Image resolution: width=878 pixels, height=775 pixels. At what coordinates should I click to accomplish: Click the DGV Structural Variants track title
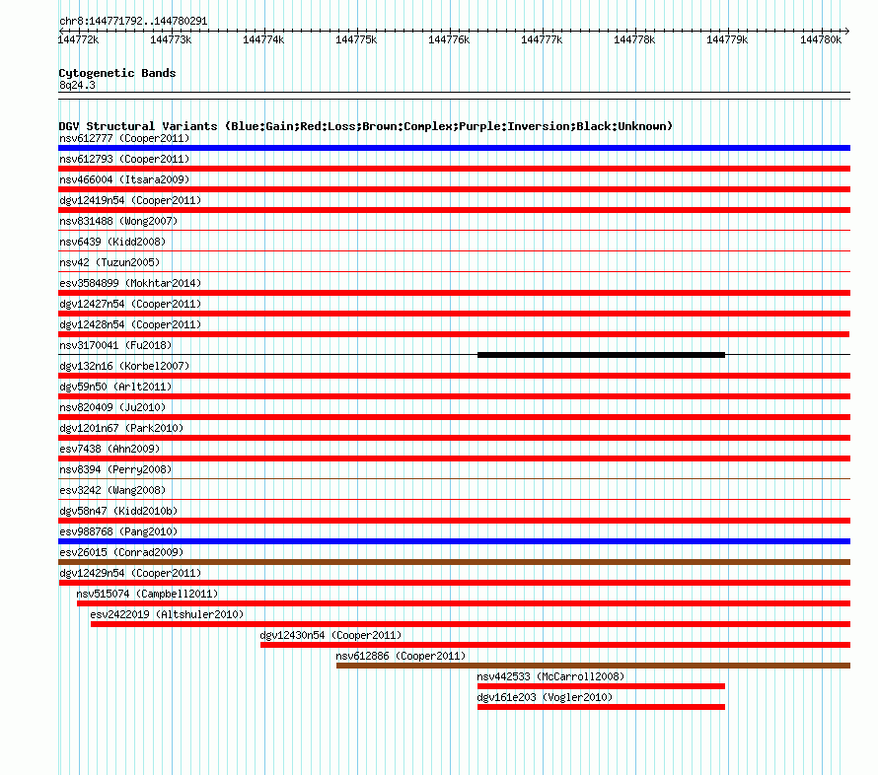[x=366, y=126]
